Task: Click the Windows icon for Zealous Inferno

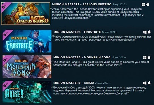Action: tap(143, 5)
